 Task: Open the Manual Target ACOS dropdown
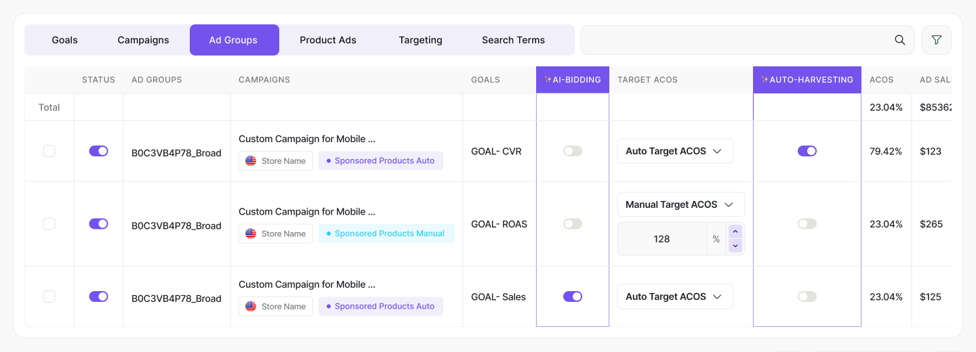coord(680,204)
